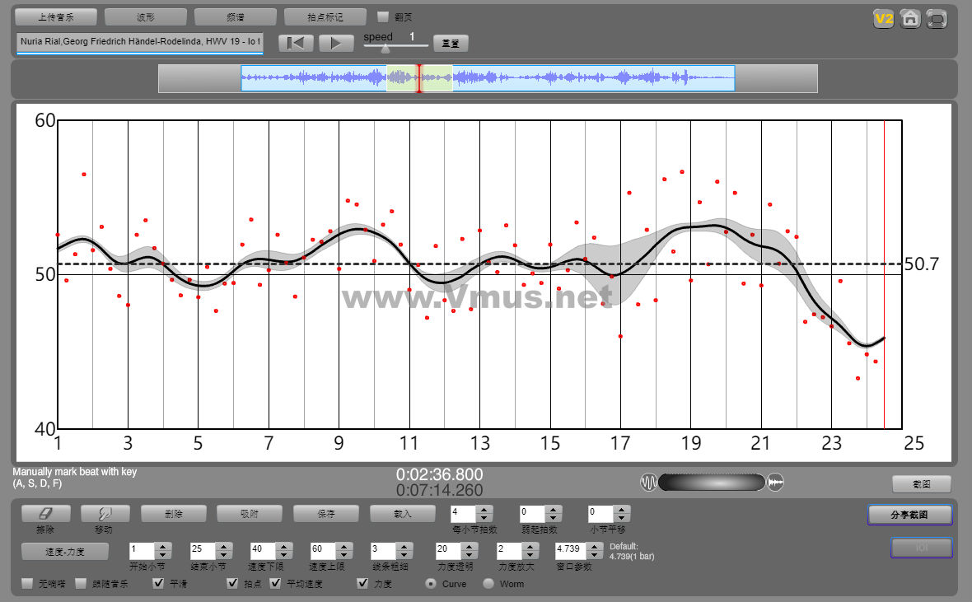The height and width of the screenshot is (602, 972).
Task: Click the 上传音乐 upload music button
Action: click(x=56, y=16)
